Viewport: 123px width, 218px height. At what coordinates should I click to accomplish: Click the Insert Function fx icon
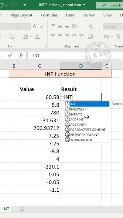coord(21,56)
